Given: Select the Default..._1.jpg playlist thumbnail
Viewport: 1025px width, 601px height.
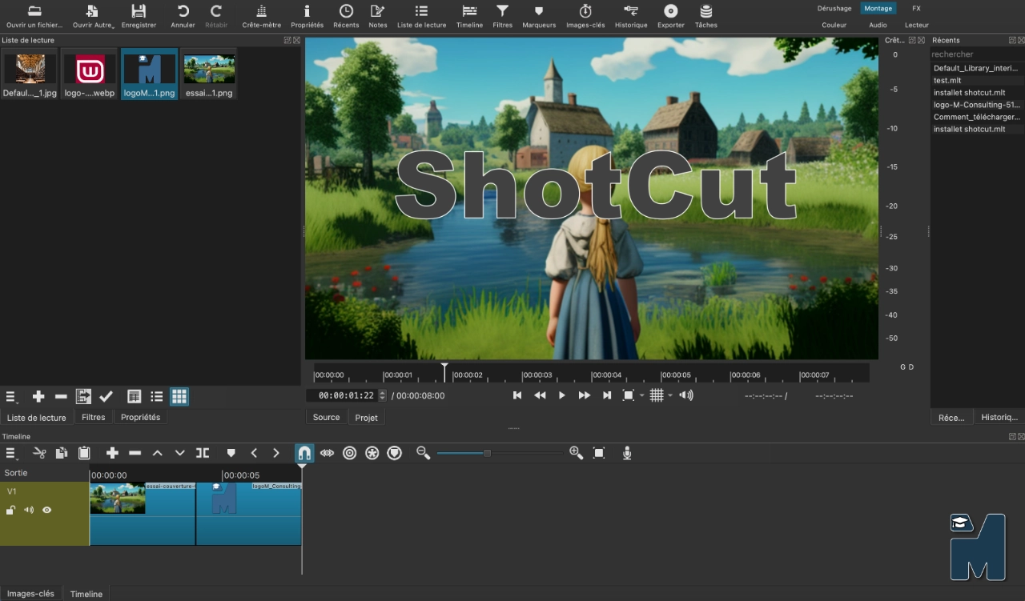Looking at the screenshot, I should [30, 74].
